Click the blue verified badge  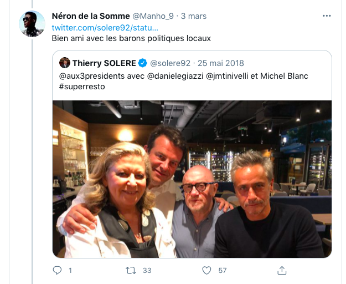coord(142,63)
